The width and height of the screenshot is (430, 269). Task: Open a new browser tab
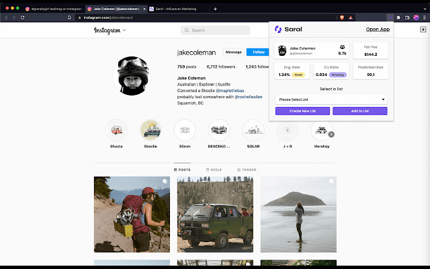(x=215, y=9)
